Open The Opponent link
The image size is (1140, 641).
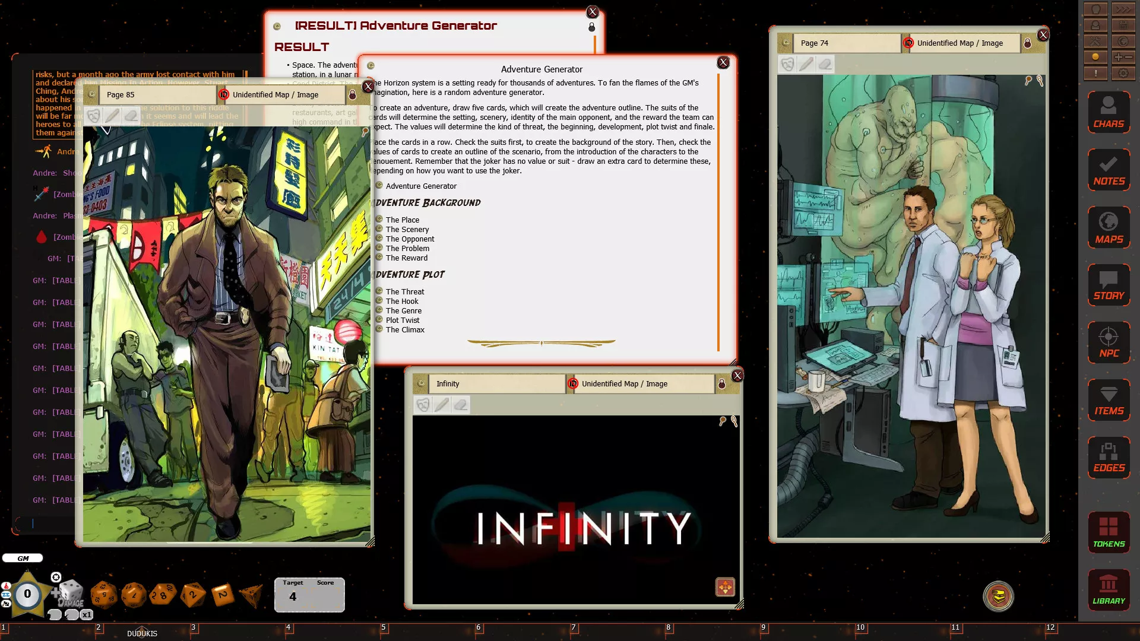[410, 239]
